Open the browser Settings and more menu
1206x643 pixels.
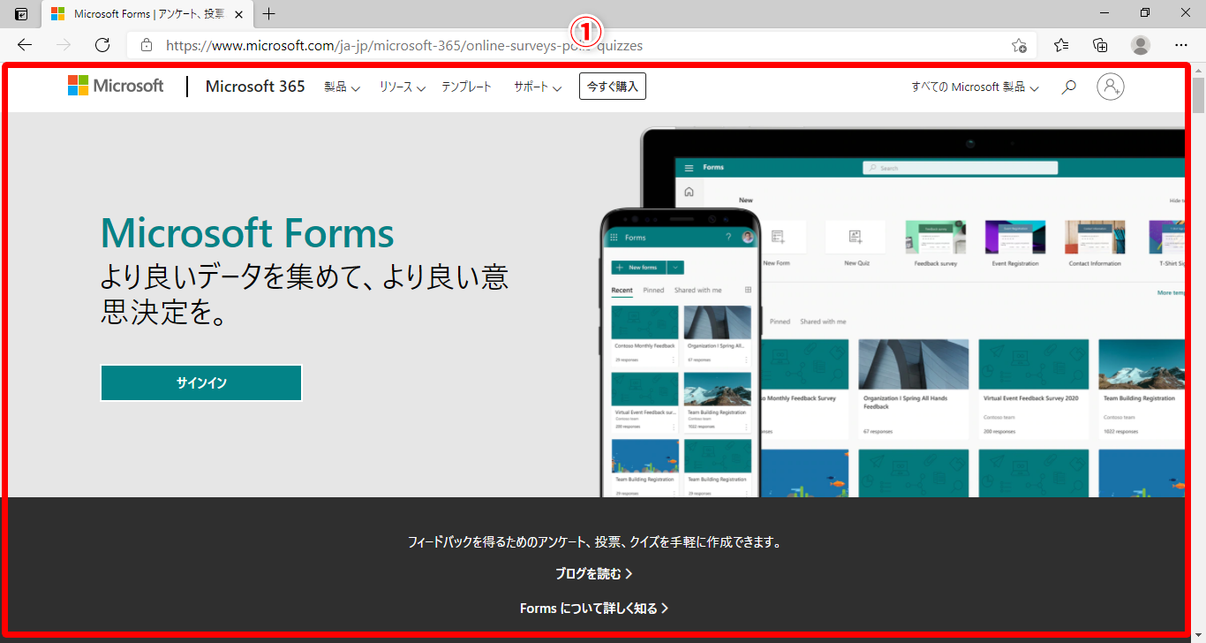[1181, 45]
